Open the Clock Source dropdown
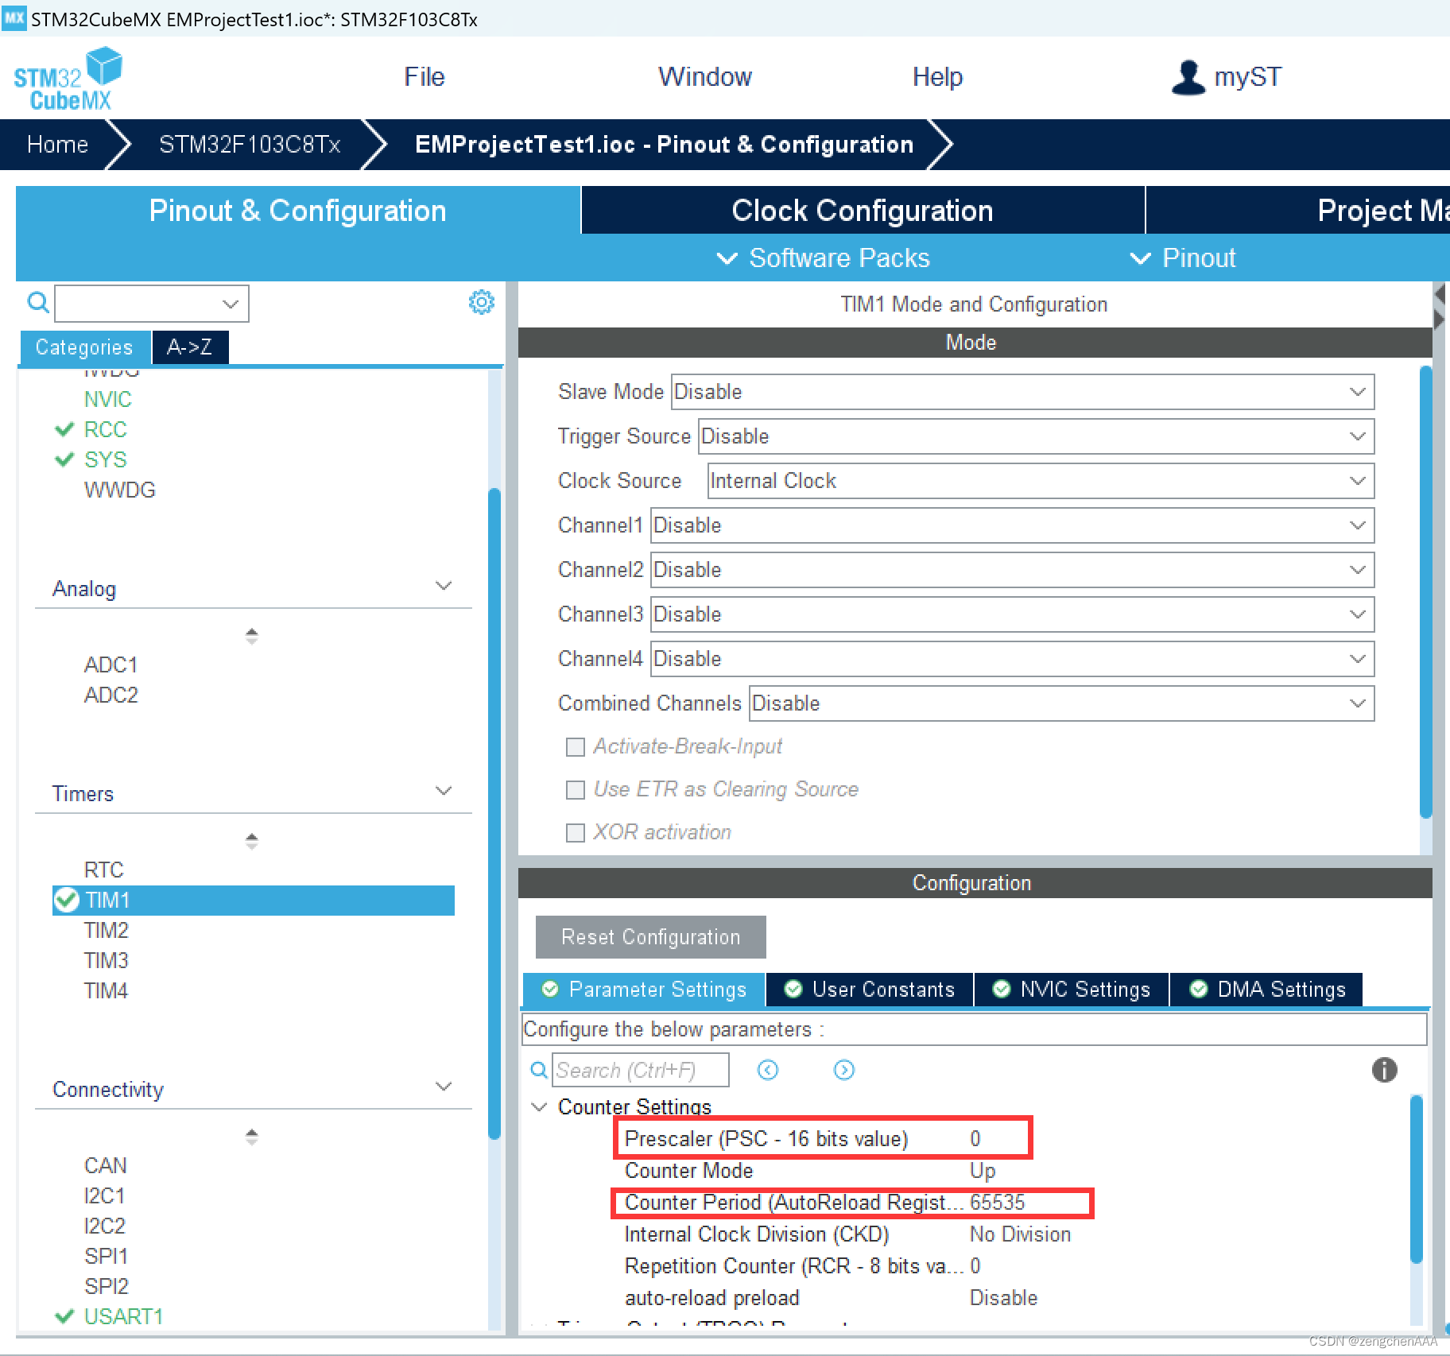The width and height of the screenshot is (1450, 1356). click(1041, 481)
